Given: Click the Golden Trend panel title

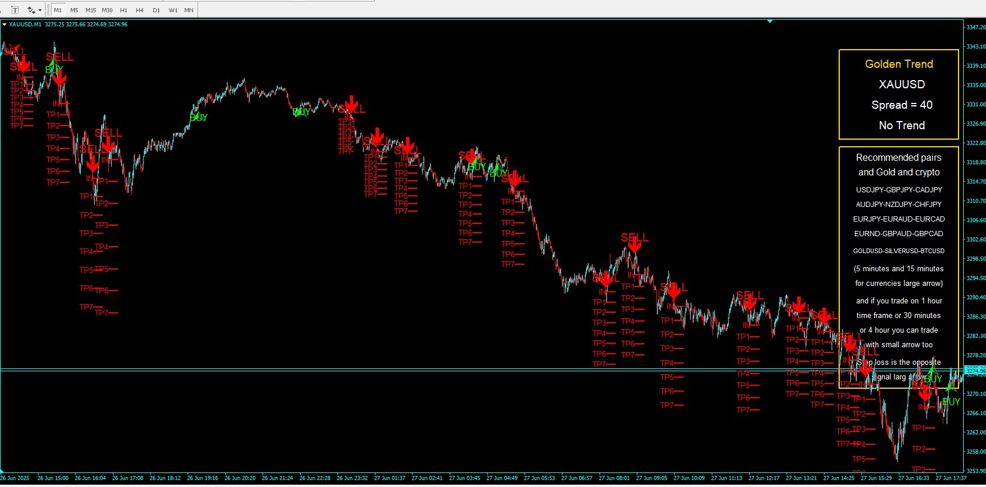Looking at the screenshot, I should pyautogui.click(x=899, y=64).
